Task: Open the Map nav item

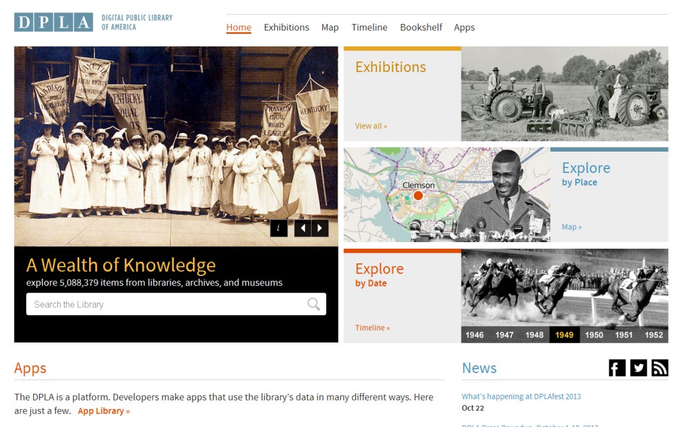Action: coord(330,27)
